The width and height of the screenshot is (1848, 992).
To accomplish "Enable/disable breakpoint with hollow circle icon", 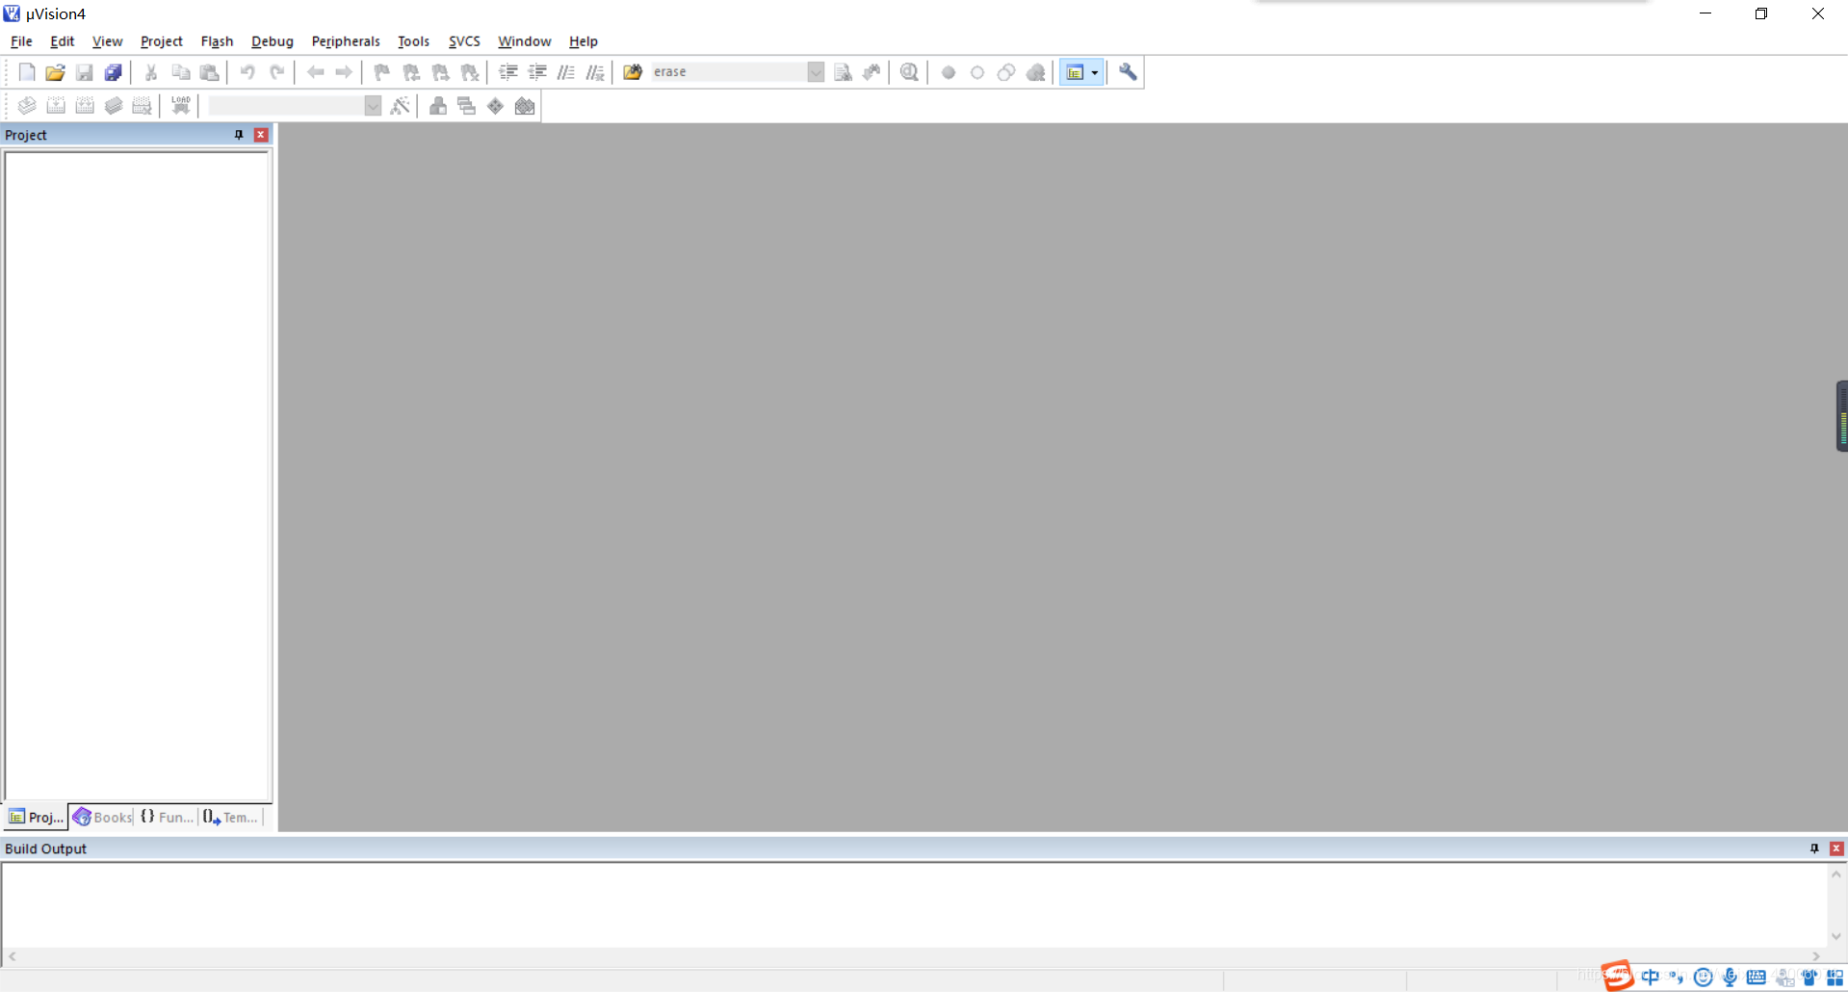I will (x=977, y=72).
